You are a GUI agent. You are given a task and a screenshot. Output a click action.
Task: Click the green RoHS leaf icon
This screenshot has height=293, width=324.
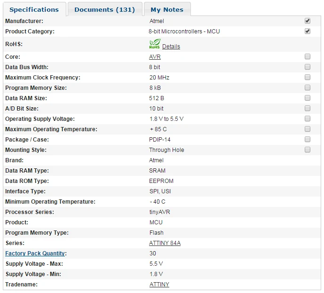[155, 44]
